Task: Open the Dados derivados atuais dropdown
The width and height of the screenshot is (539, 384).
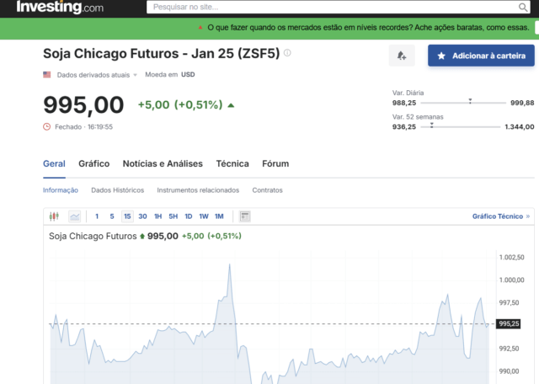Action: point(97,75)
